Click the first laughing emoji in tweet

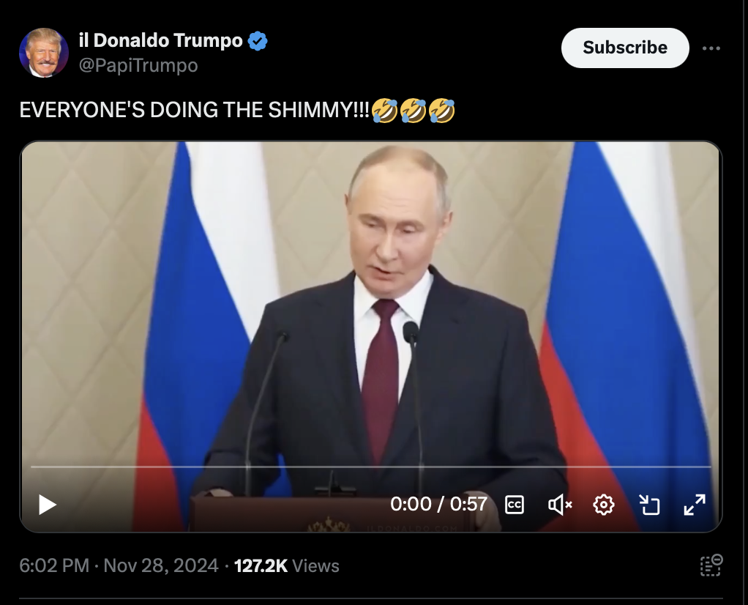[x=384, y=111]
